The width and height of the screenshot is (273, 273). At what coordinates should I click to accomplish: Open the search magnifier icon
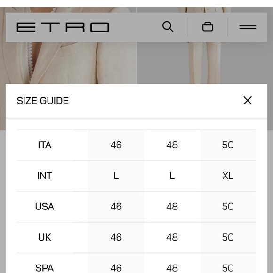point(168,27)
